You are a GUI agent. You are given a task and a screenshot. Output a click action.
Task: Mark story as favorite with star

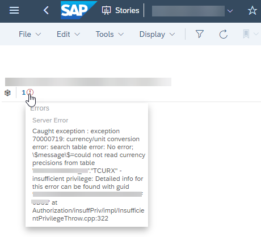tap(252, 10)
